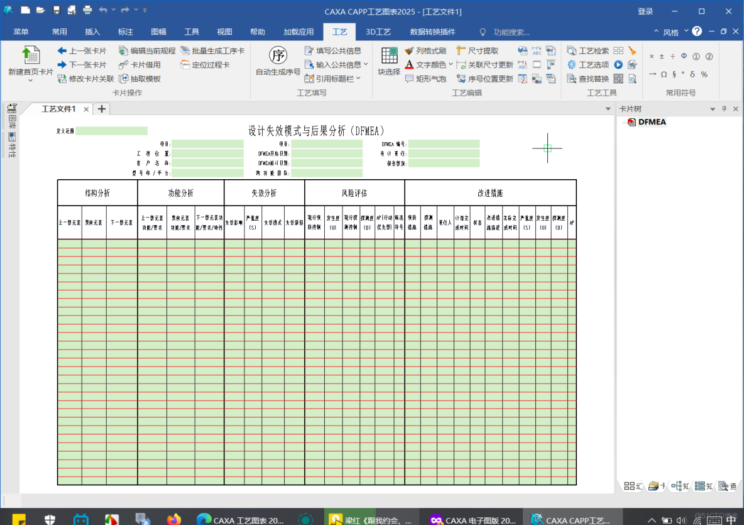Pick the 文字颜色 red color swatch

[x=409, y=67]
